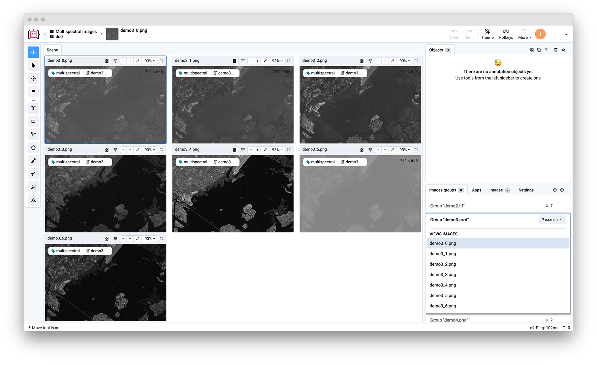Collapse the 7 IMAGES group expander
This screenshot has width=597, height=365.
coord(552,220)
